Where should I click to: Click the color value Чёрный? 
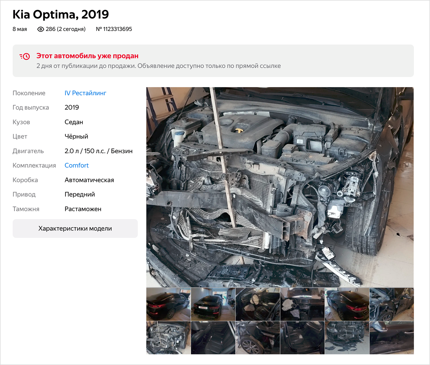[76, 137]
